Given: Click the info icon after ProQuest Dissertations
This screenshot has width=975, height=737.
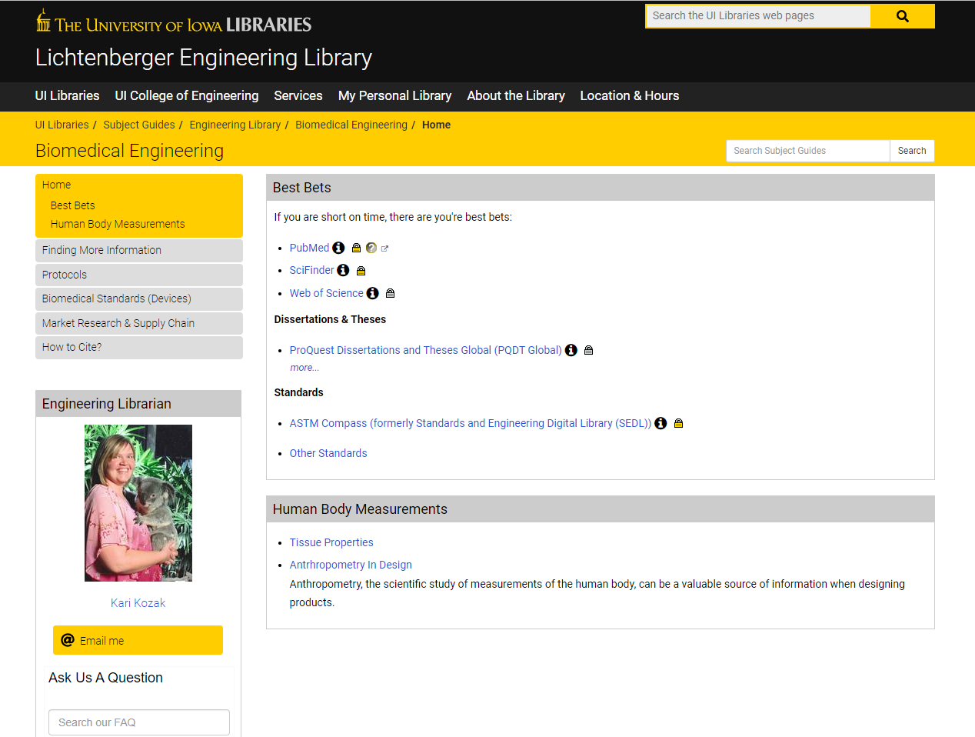Looking at the screenshot, I should (571, 350).
